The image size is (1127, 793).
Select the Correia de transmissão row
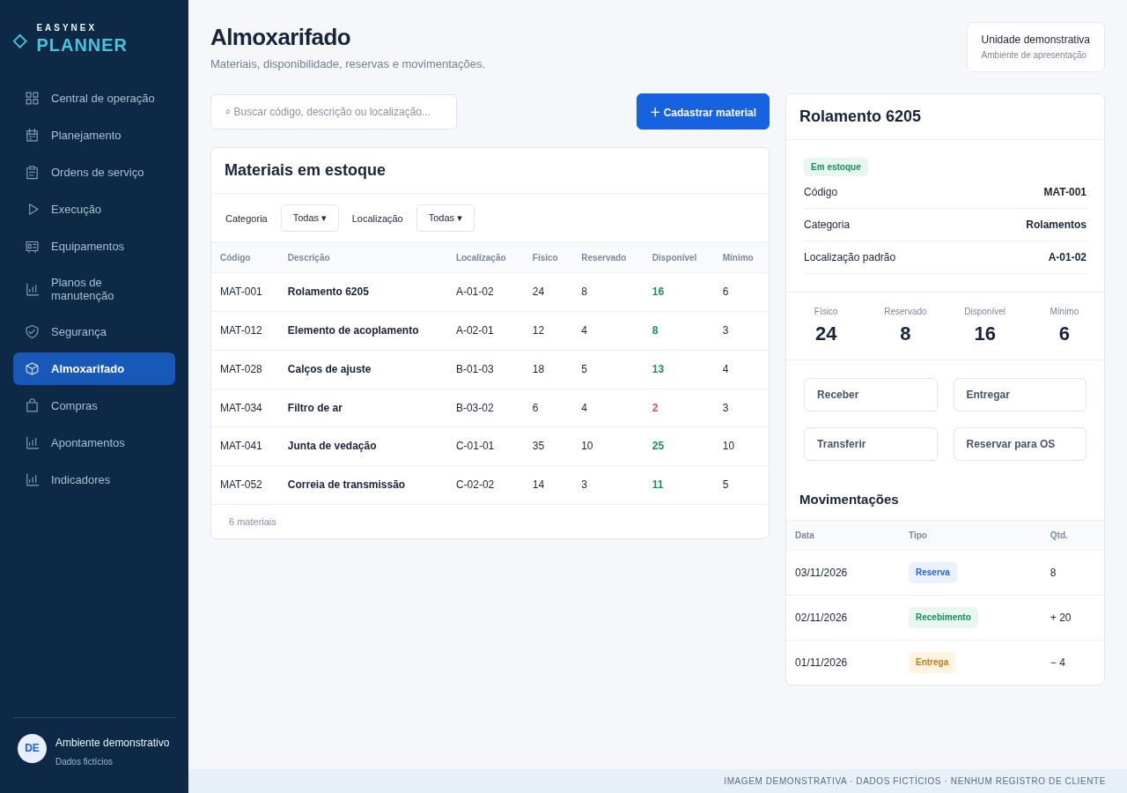490,485
